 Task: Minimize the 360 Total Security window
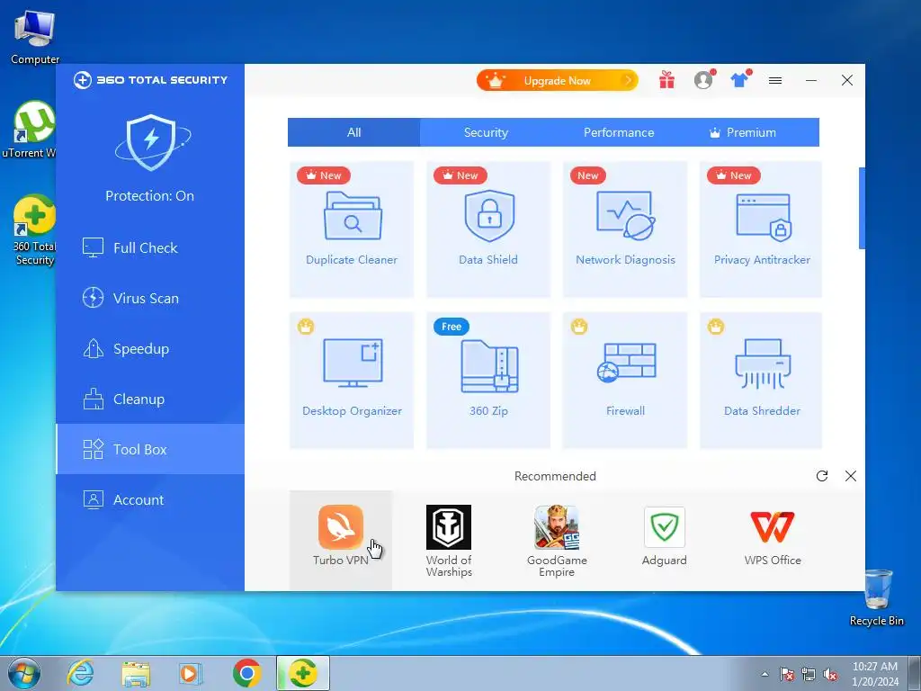811,80
